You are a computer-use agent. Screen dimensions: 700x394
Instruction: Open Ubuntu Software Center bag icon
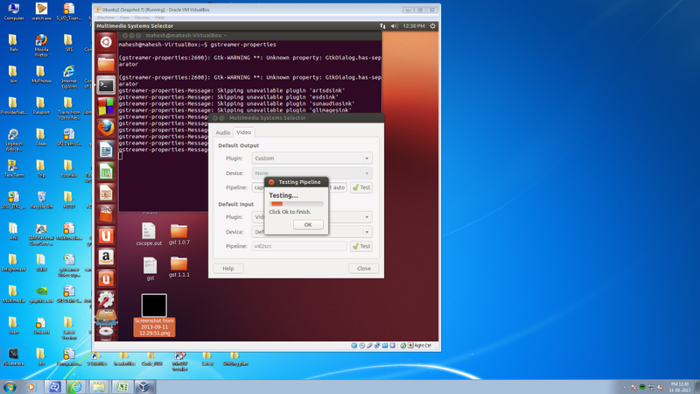point(106,215)
